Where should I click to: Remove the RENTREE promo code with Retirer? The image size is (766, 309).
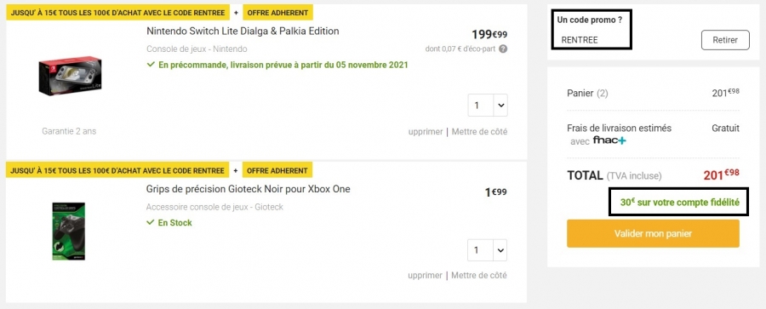[x=725, y=40]
